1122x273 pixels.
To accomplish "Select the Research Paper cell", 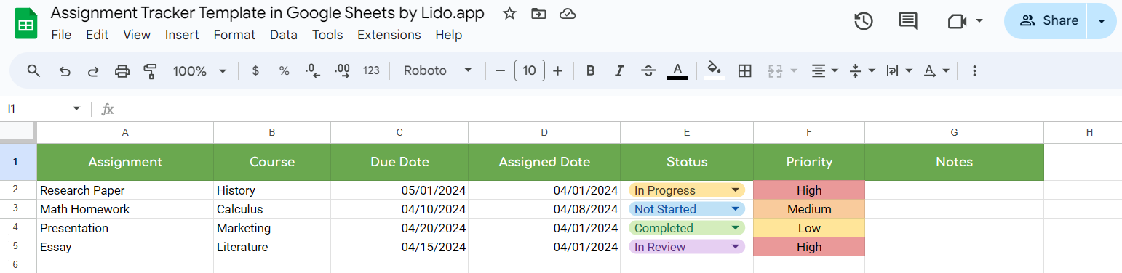I will click(x=125, y=190).
